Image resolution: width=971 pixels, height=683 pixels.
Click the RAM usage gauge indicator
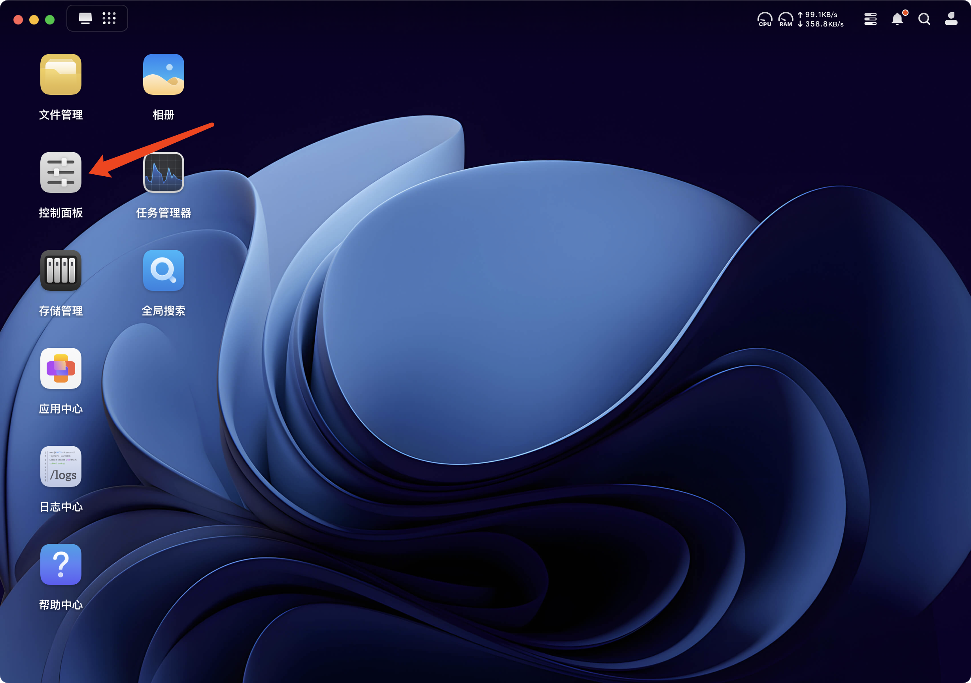[785, 19]
